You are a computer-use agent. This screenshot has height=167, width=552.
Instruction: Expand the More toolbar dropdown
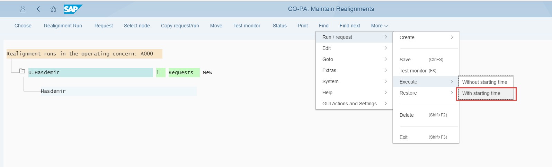click(380, 26)
